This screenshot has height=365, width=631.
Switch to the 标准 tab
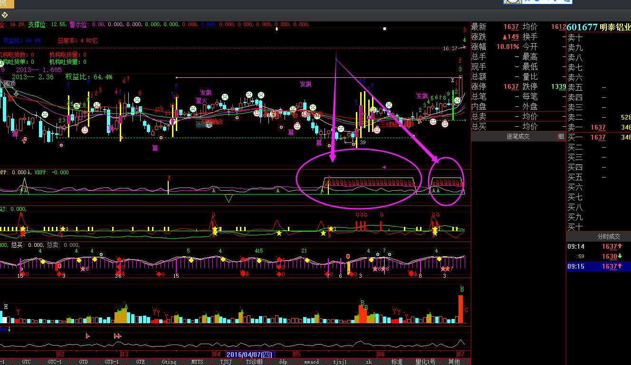click(397, 362)
